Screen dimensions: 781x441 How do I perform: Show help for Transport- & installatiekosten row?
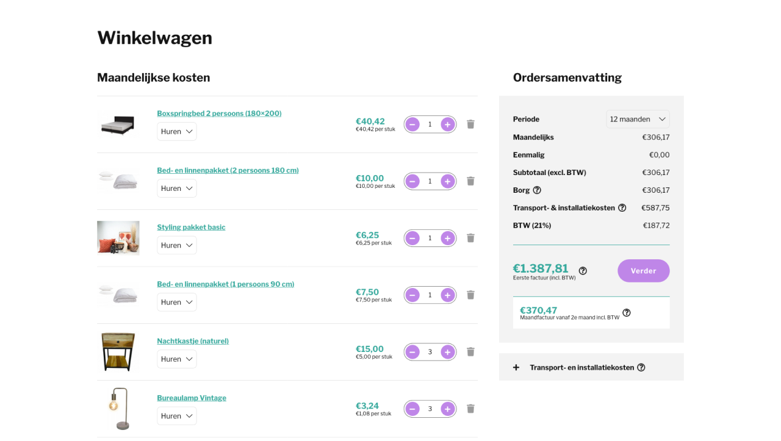click(x=622, y=208)
